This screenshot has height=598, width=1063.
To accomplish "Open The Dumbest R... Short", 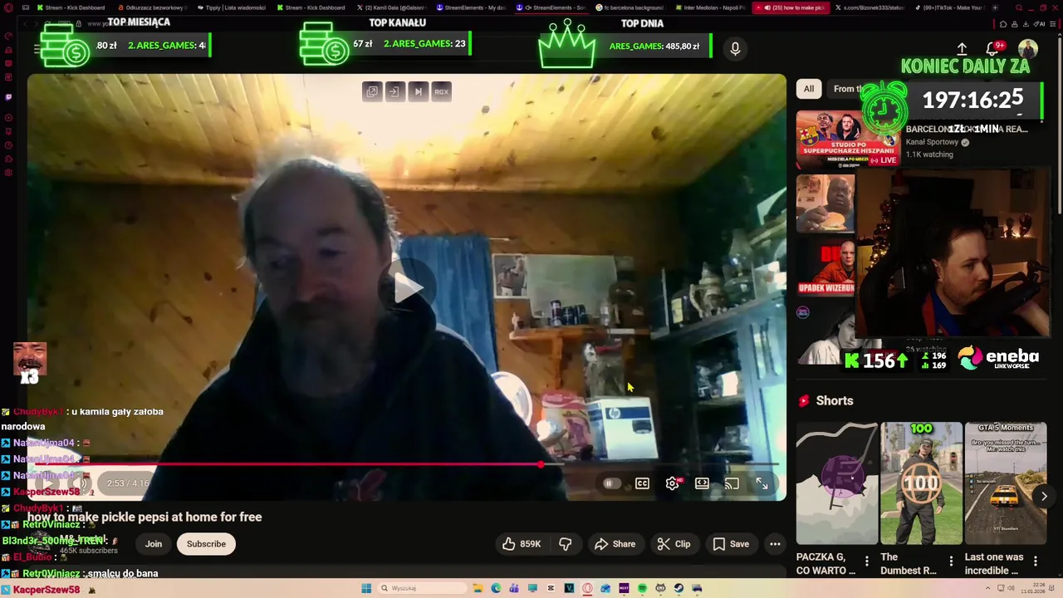I will [921, 483].
